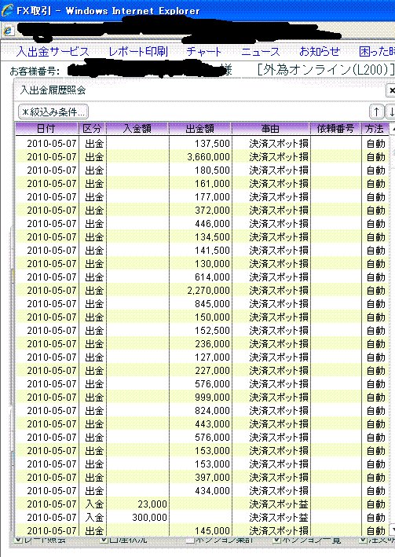Screen dimensions: 395x557
Task: Click the 入出金履歴照会 panel title
Action: click(53, 90)
